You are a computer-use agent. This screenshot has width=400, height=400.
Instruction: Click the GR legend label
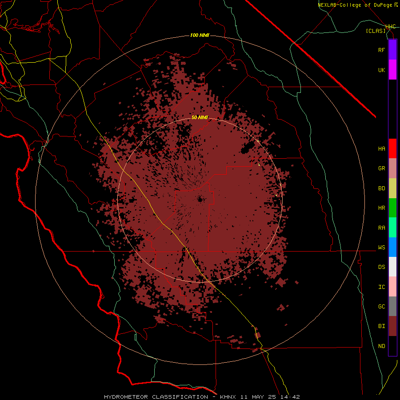point(381,168)
